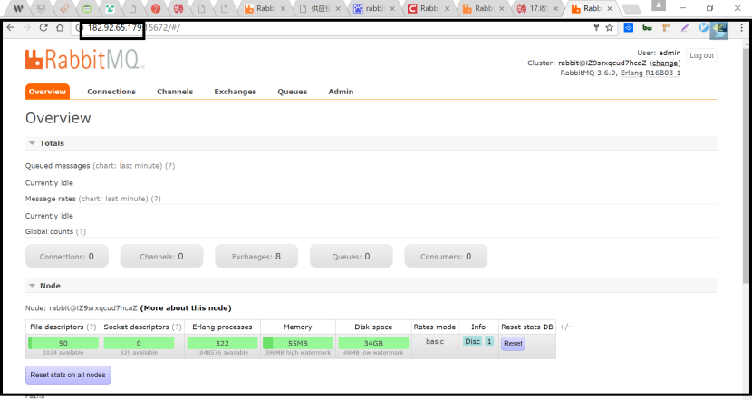This screenshot has width=752, height=400.
Task: Switch to the first 'W' browser tab
Action: (x=18, y=8)
